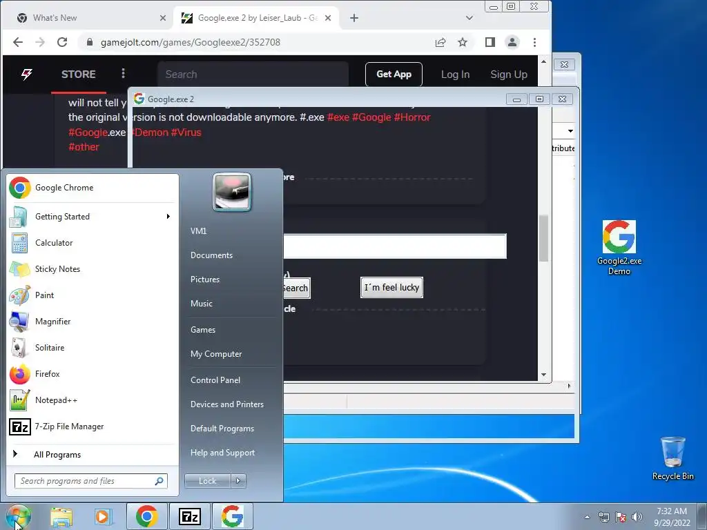Go back in Chrome
The height and width of the screenshot is (530, 707).
pos(17,42)
